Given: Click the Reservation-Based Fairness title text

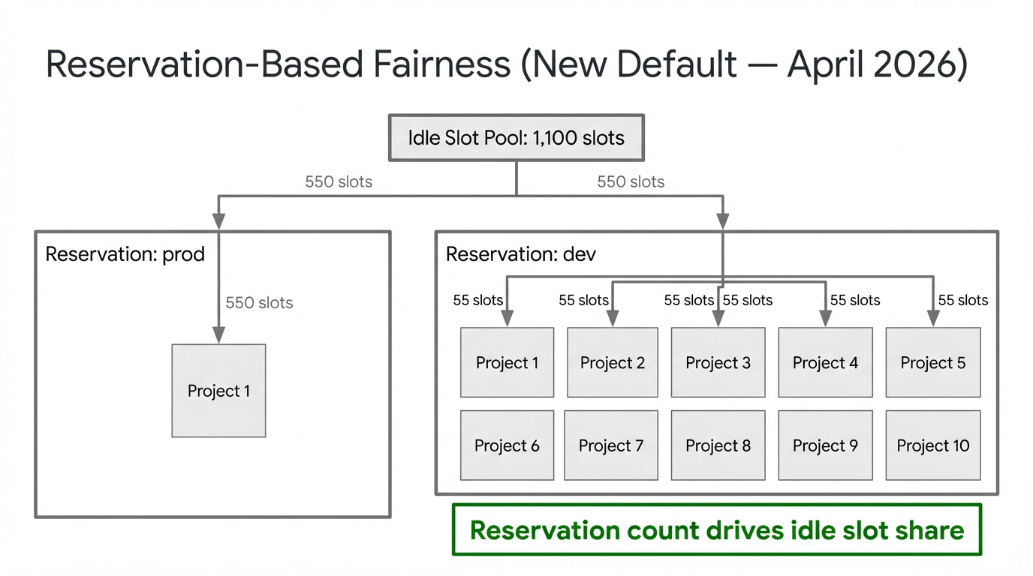Looking at the screenshot, I should click(507, 64).
